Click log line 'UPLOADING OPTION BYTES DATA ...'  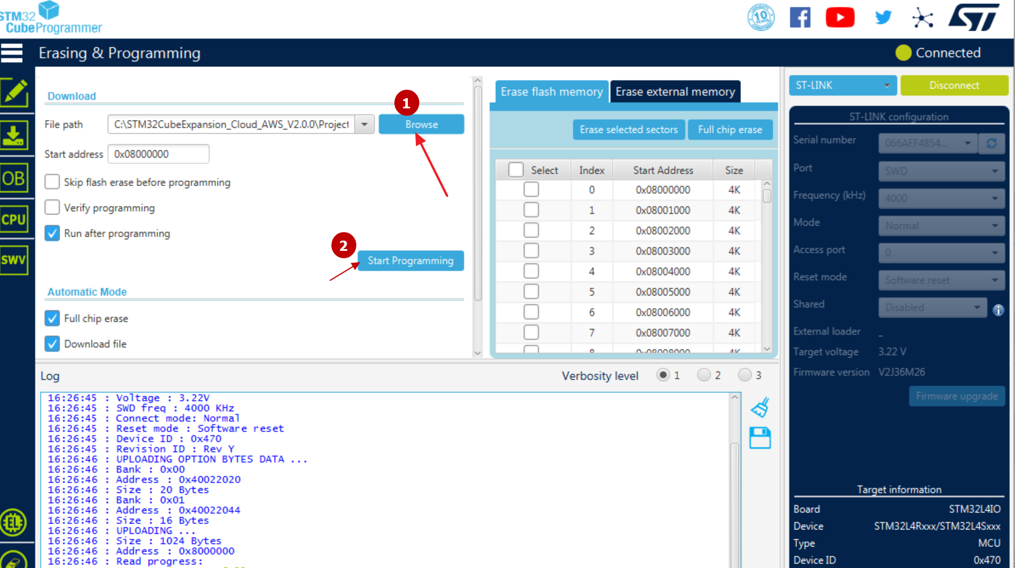[x=212, y=459]
